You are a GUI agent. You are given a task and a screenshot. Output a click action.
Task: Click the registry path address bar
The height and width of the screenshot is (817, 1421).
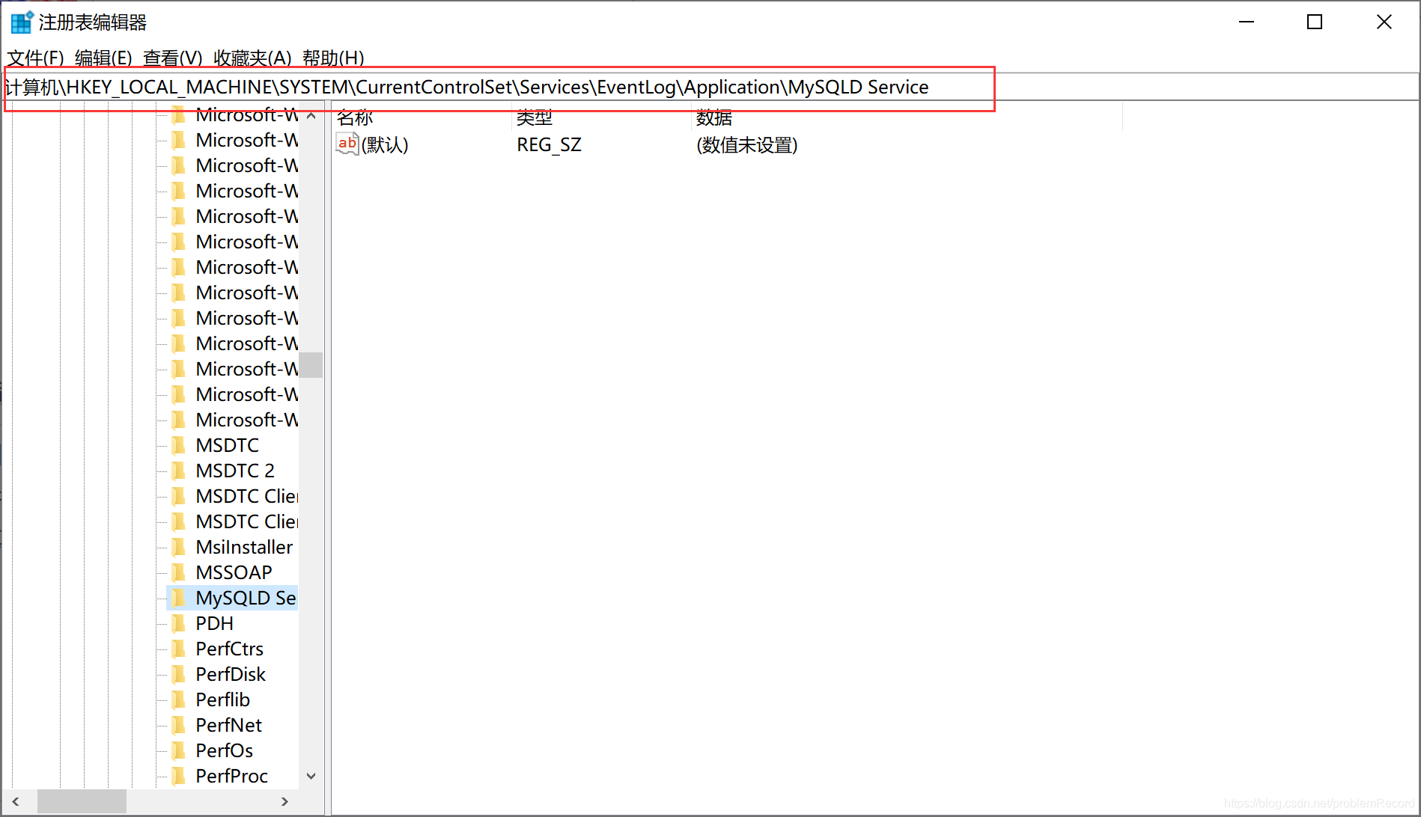click(x=710, y=88)
